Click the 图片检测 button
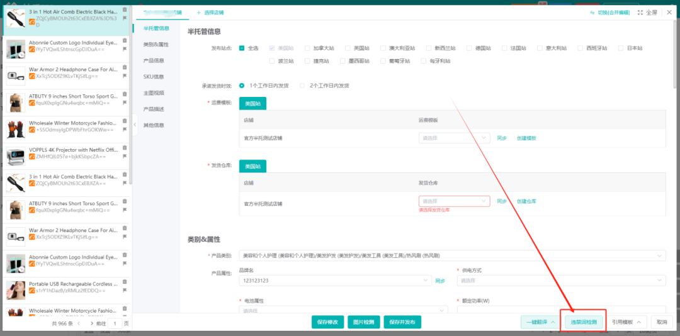Image resolution: width=680 pixels, height=336 pixels. (x=364, y=322)
